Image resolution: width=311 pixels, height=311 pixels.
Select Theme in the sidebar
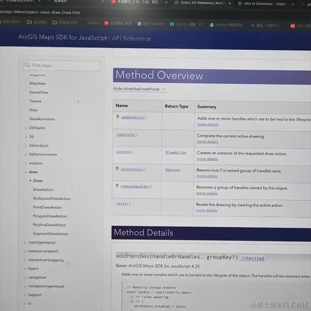coord(35,101)
